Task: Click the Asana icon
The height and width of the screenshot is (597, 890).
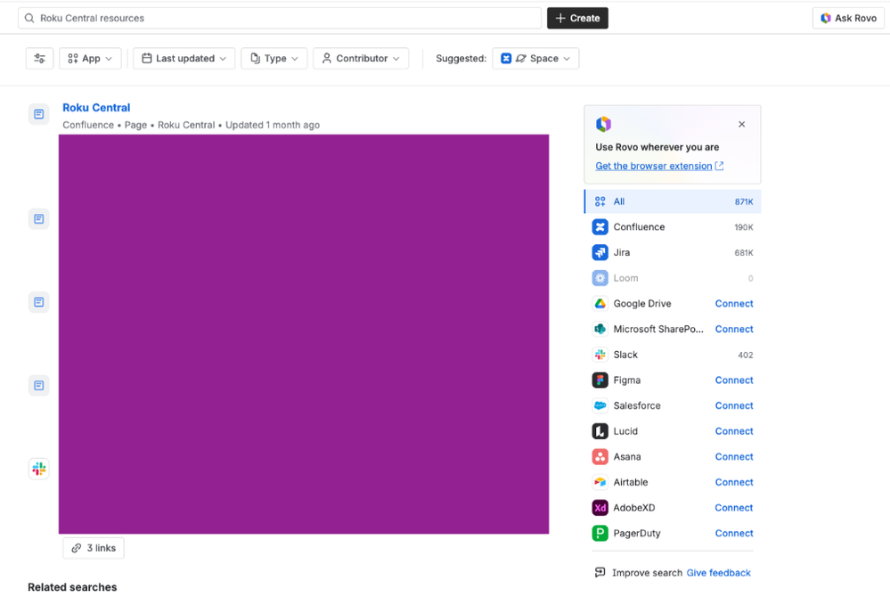Action: point(600,457)
